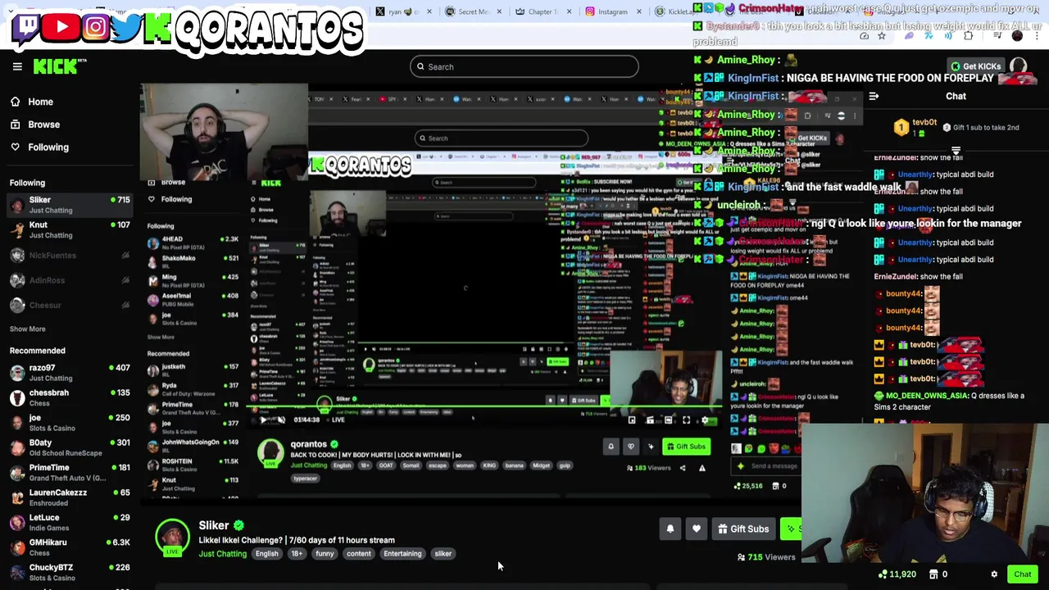1049x590 pixels.
Task: Click the Browse icon in the sidebar
Action: point(15,125)
